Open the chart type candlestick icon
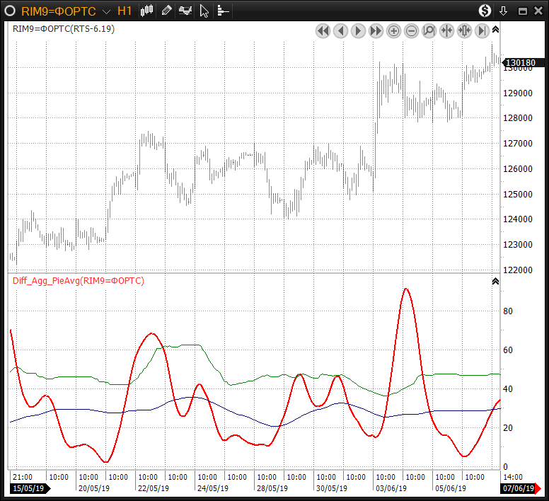This screenshot has width=549, height=501. (147, 11)
